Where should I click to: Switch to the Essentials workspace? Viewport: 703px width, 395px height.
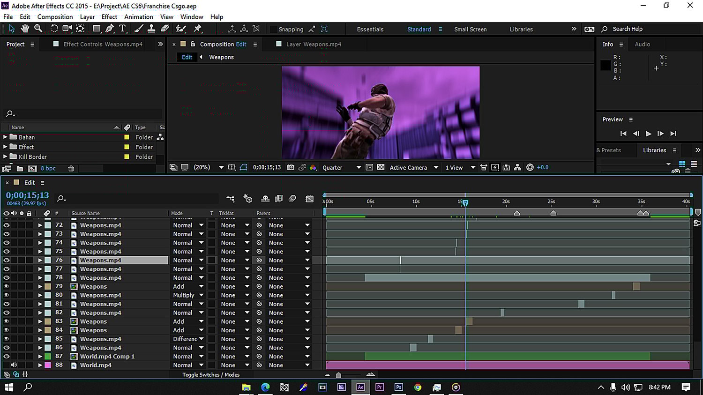tap(370, 29)
